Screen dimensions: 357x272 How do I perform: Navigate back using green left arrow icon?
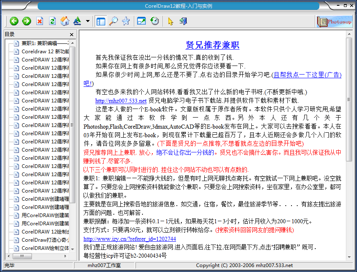14,21
